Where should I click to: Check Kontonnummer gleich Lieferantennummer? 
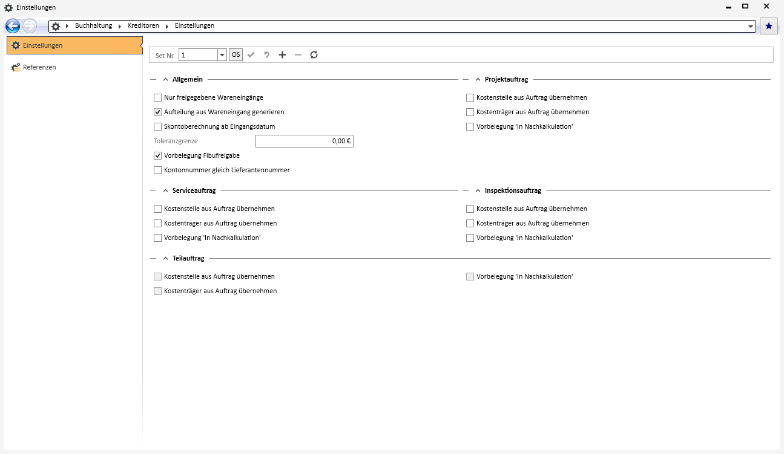(x=158, y=170)
